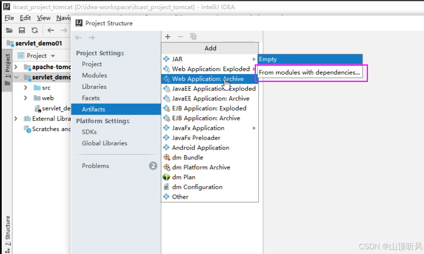
Task: Select the web folder in tree
Action: pyautogui.click(x=43, y=98)
